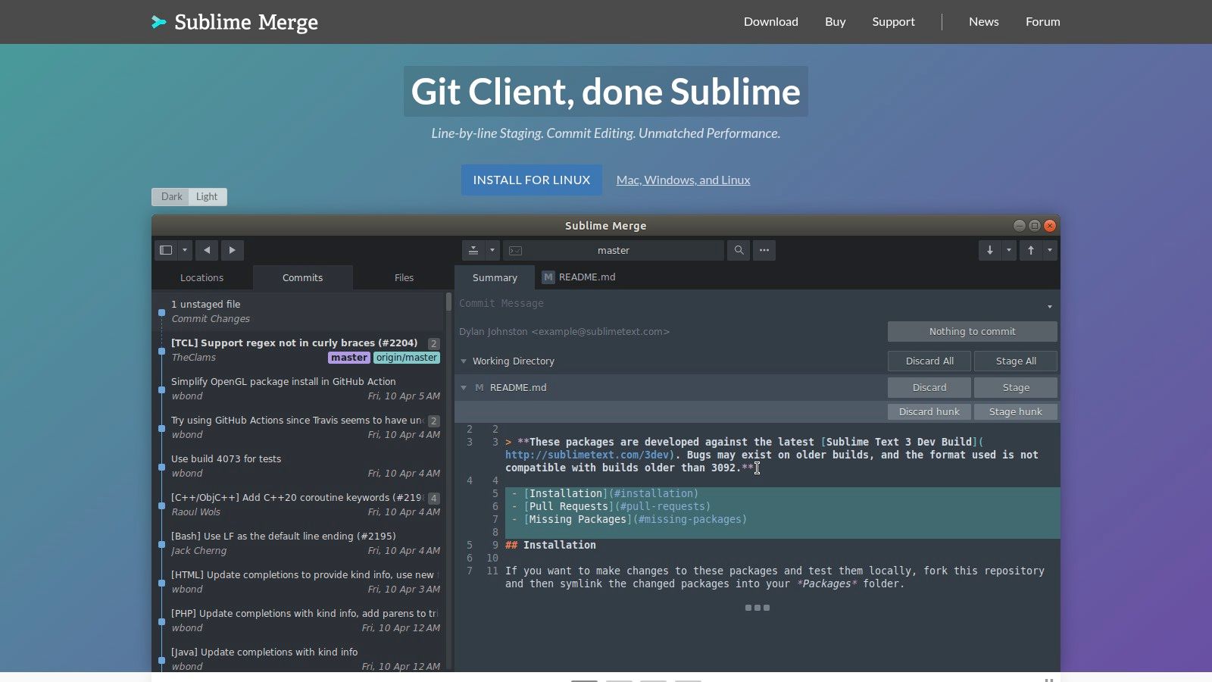
Task: Expand more diff context with three dots
Action: point(757,608)
